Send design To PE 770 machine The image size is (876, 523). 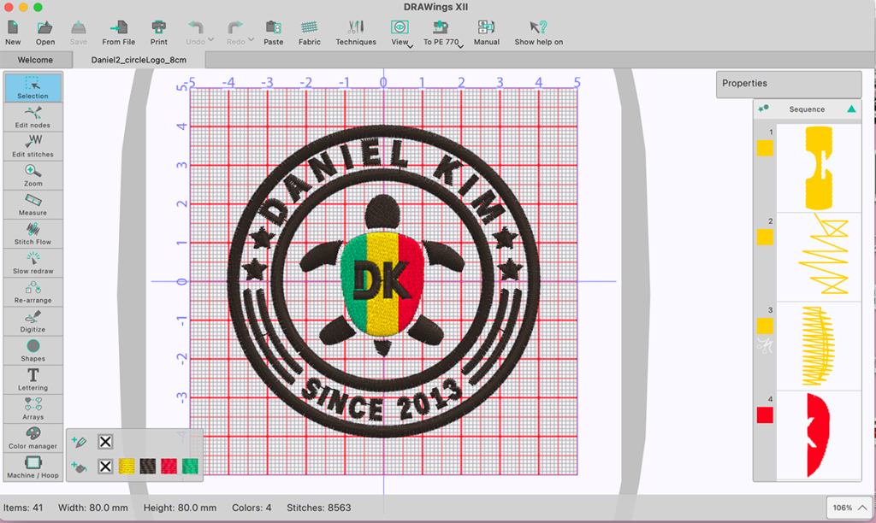(441, 32)
